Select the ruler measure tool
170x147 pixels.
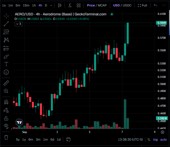(x=6, y=83)
